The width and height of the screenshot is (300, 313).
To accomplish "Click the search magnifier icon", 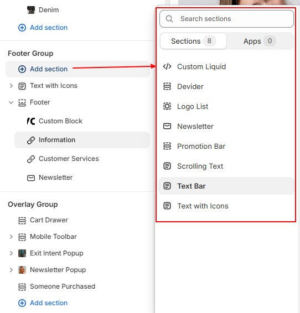I will click(x=169, y=19).
